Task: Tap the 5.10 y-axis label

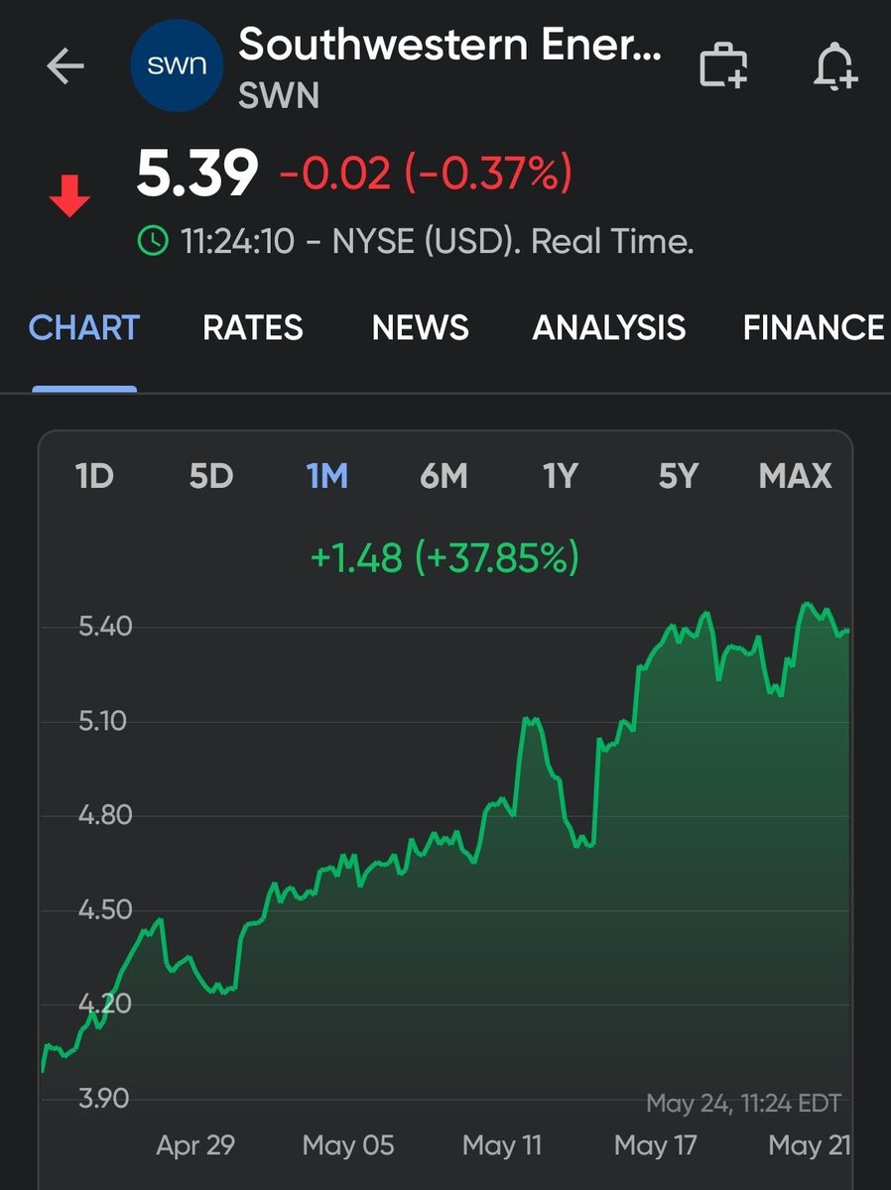Action: (x=104, y=721)
